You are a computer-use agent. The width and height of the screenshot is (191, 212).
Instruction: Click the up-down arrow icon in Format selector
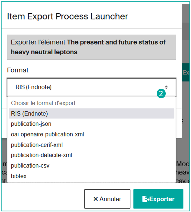tap(166, 87)
